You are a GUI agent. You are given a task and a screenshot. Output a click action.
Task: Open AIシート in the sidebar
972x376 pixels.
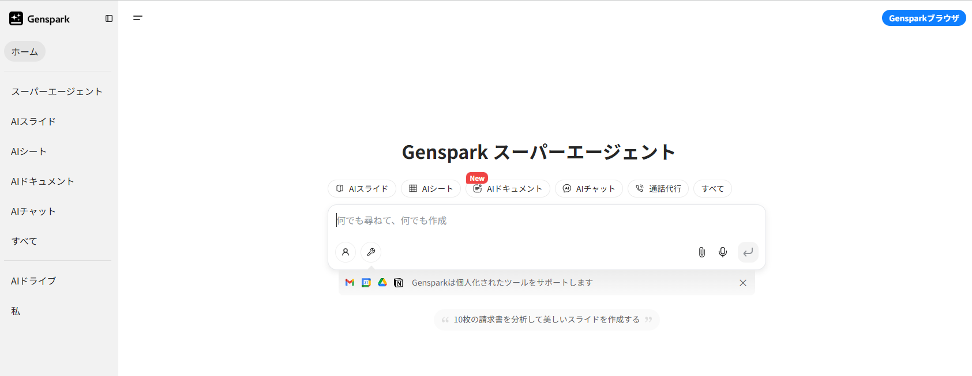tap(29, 151)
